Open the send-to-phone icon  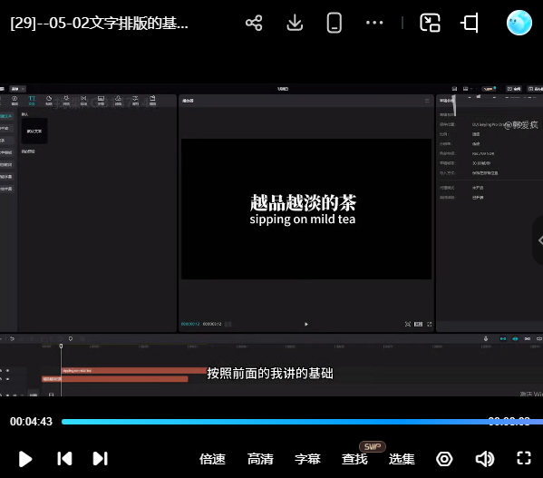(x=335, y=23)
